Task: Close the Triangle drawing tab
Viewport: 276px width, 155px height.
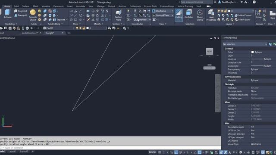Action: click(x=63, y=33)
